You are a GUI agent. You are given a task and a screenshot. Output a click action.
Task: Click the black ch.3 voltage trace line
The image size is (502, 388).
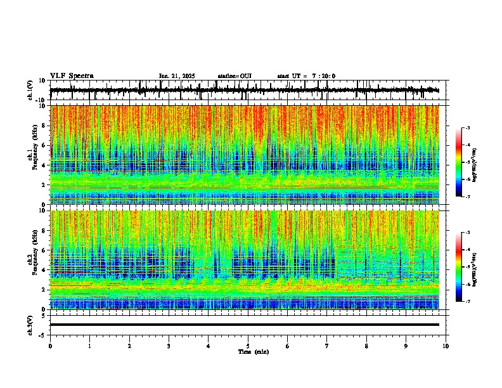coord(245,325)
